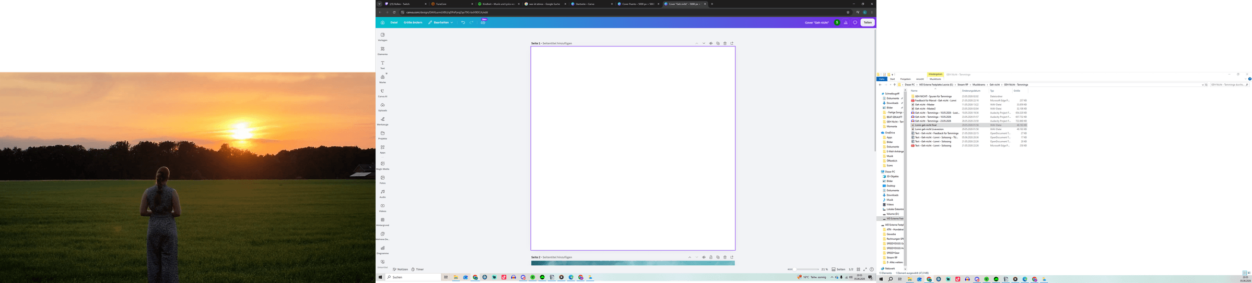Screen dimensions: 1252x283
Task: Open the Canva analytics chart icon
Action: [846, 22]
